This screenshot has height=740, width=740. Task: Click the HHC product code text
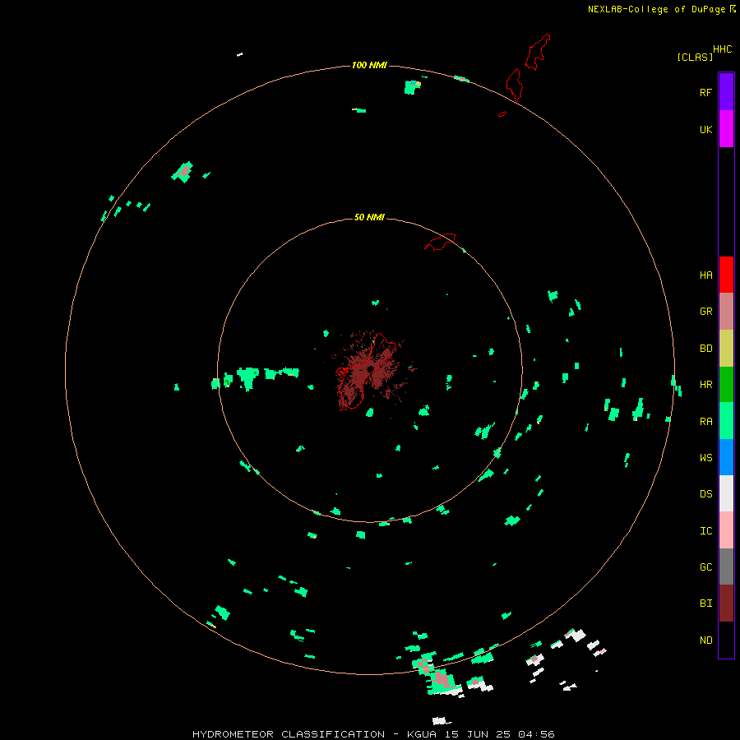(723, 49)
